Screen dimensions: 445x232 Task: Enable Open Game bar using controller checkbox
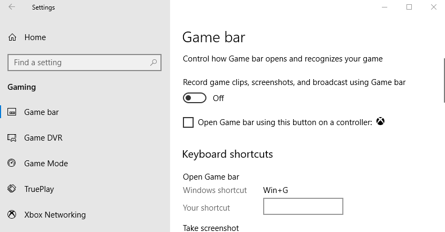(x=188, y=122)
